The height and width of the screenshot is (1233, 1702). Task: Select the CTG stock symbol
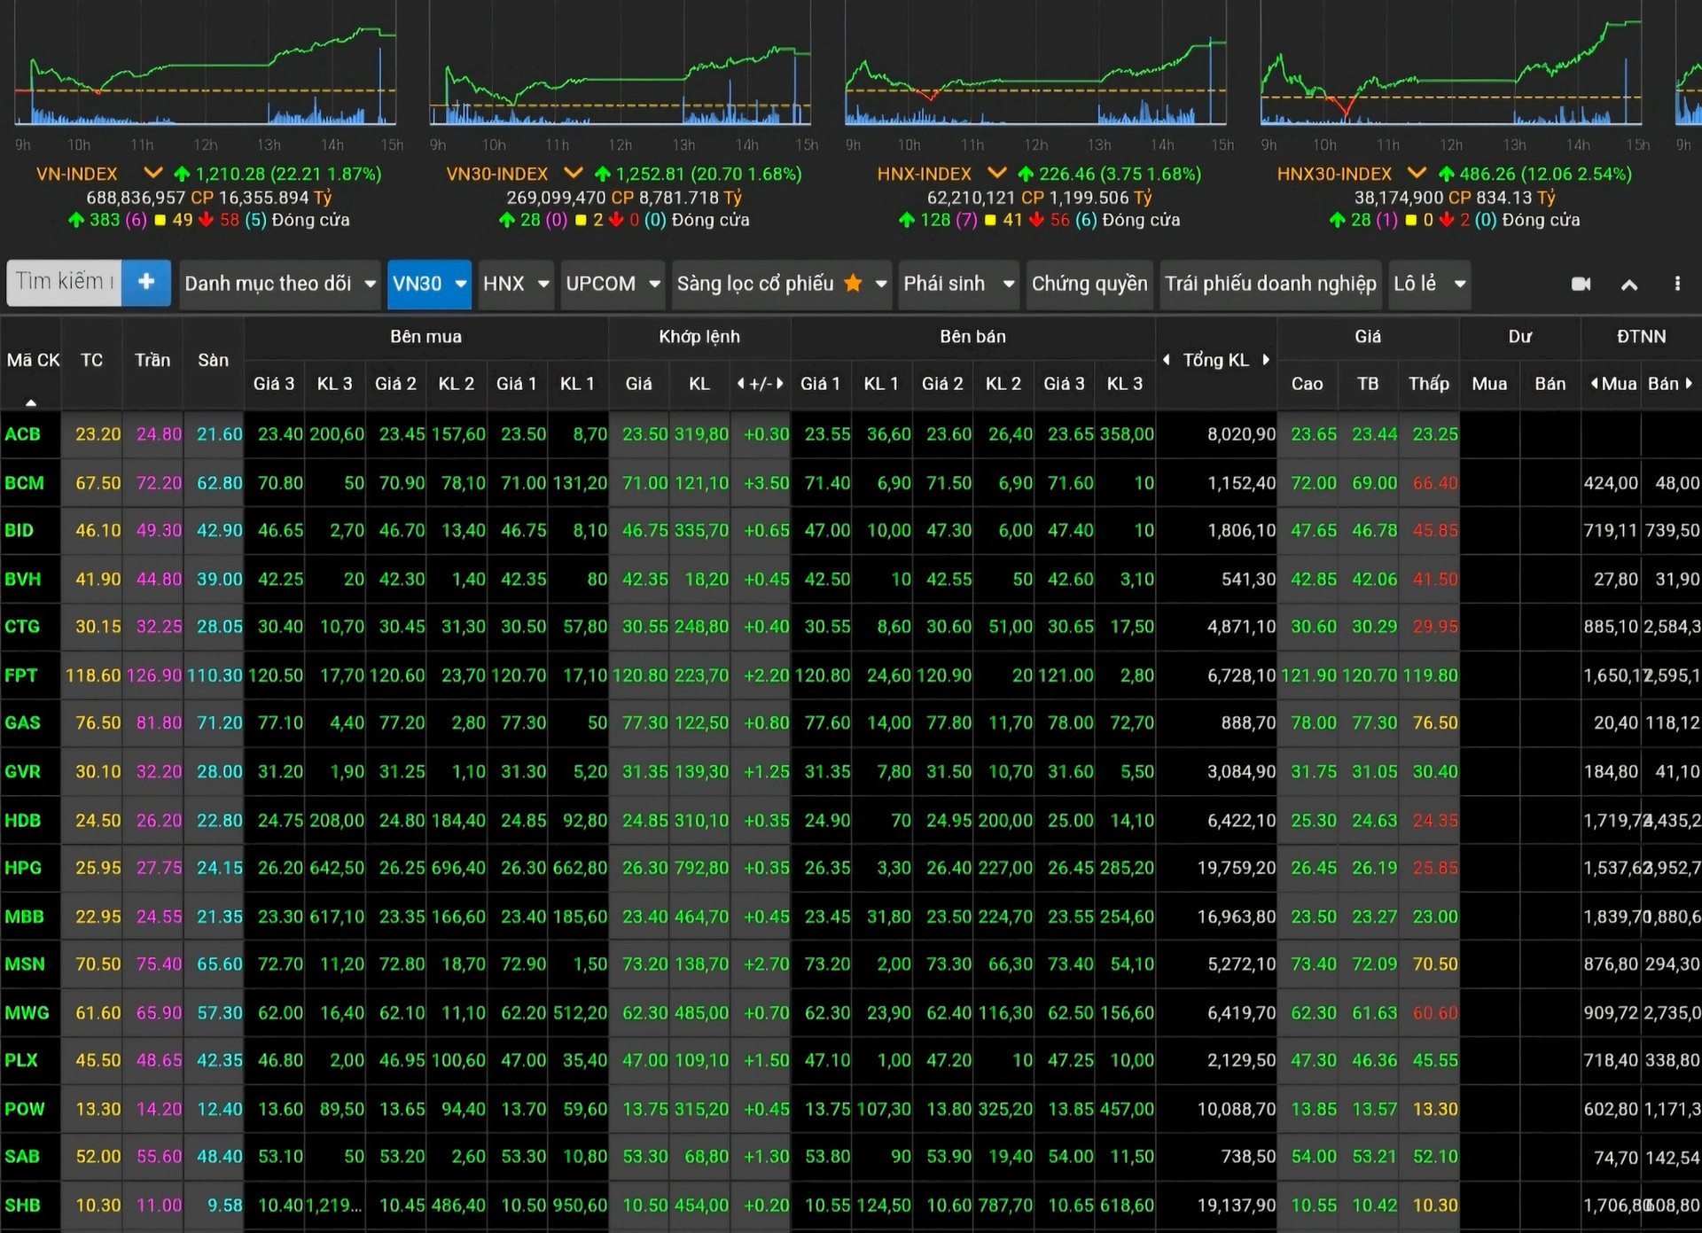22,627
